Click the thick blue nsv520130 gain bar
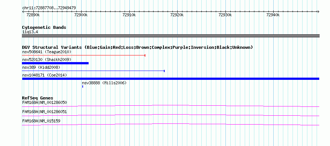 tap(55, 63)
